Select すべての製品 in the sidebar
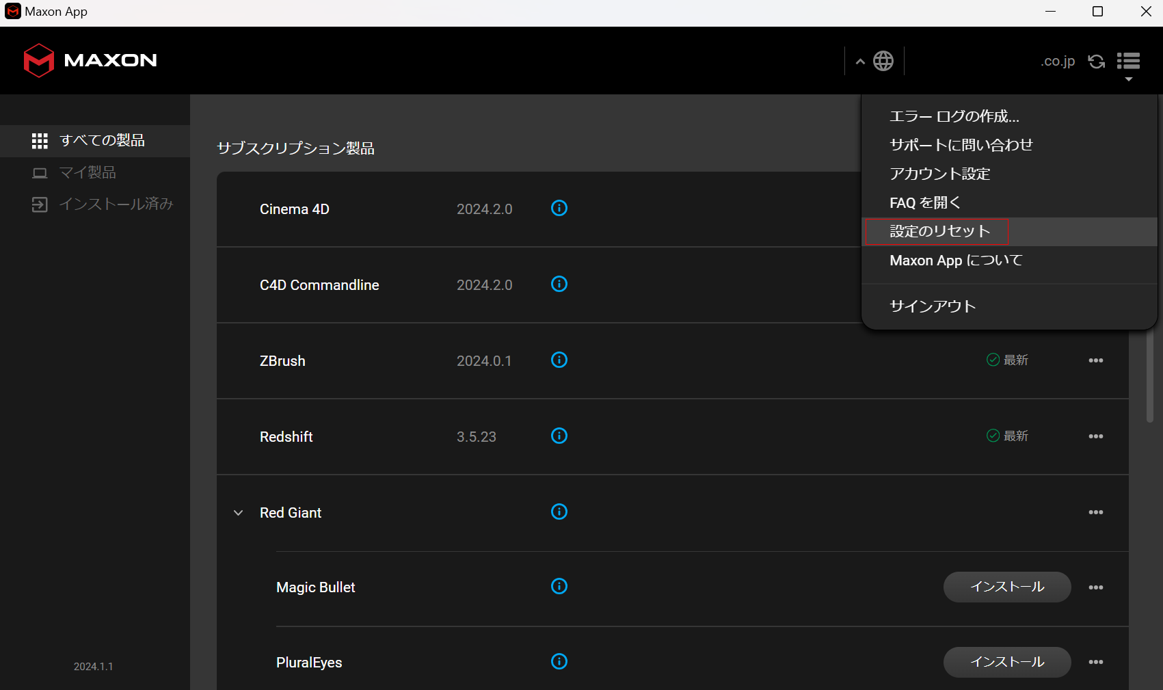Screen dimensions: 1163x690 coord(95,141)
